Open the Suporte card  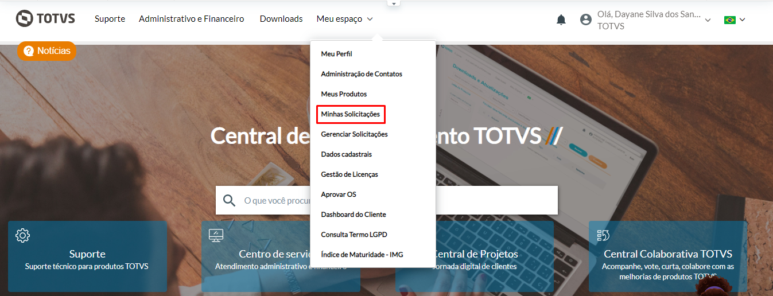point(87,257)
